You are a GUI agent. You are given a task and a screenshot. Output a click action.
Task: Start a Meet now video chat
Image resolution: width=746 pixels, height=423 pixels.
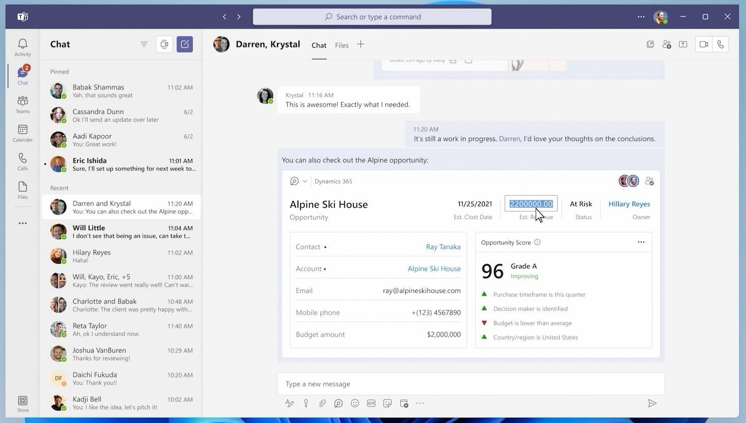[164, 44]
